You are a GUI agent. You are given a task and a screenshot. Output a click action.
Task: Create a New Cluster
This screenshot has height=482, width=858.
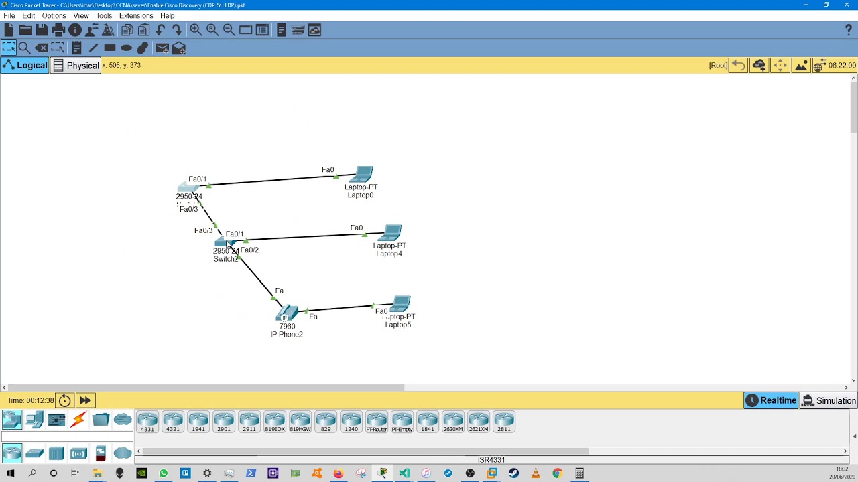coord(759,65)
